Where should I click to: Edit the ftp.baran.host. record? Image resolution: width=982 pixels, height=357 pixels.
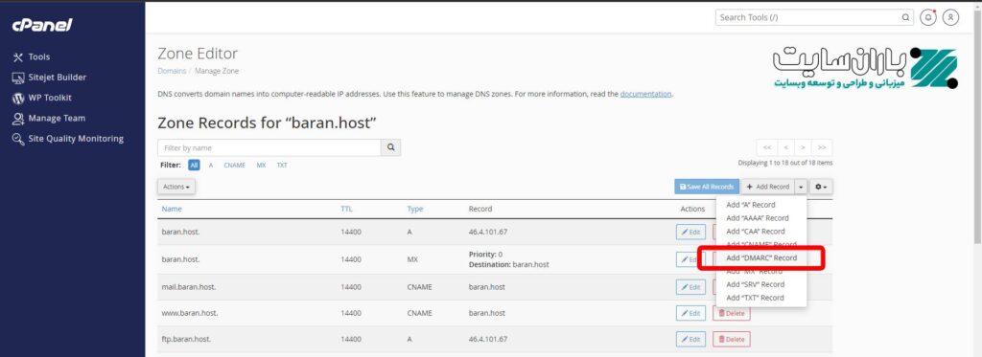coord(690,340)
